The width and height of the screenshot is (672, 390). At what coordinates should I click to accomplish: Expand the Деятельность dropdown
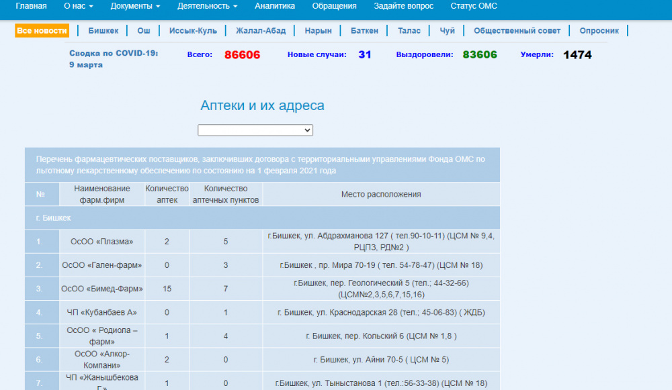207,6
